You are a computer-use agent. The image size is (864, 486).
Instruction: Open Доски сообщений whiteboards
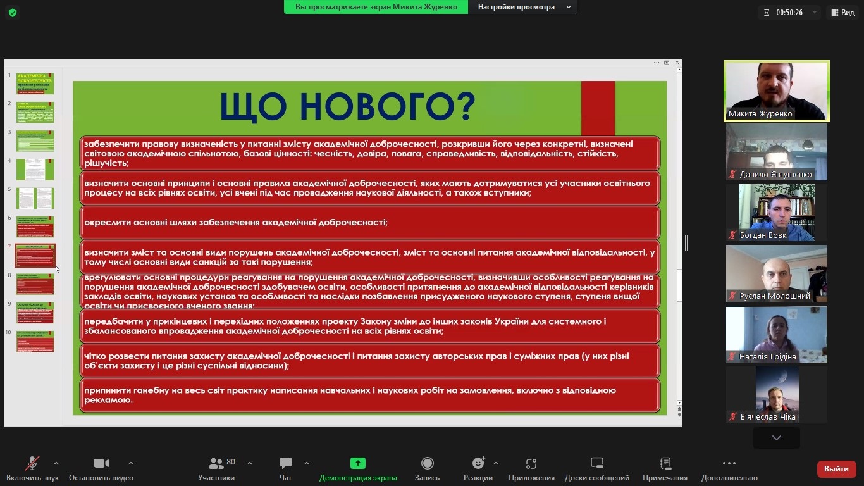pyautogui.click(x=596, y=468)
